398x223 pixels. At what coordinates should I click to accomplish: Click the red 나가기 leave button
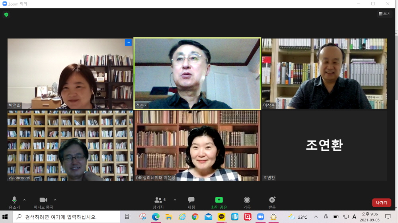point(381,203)
